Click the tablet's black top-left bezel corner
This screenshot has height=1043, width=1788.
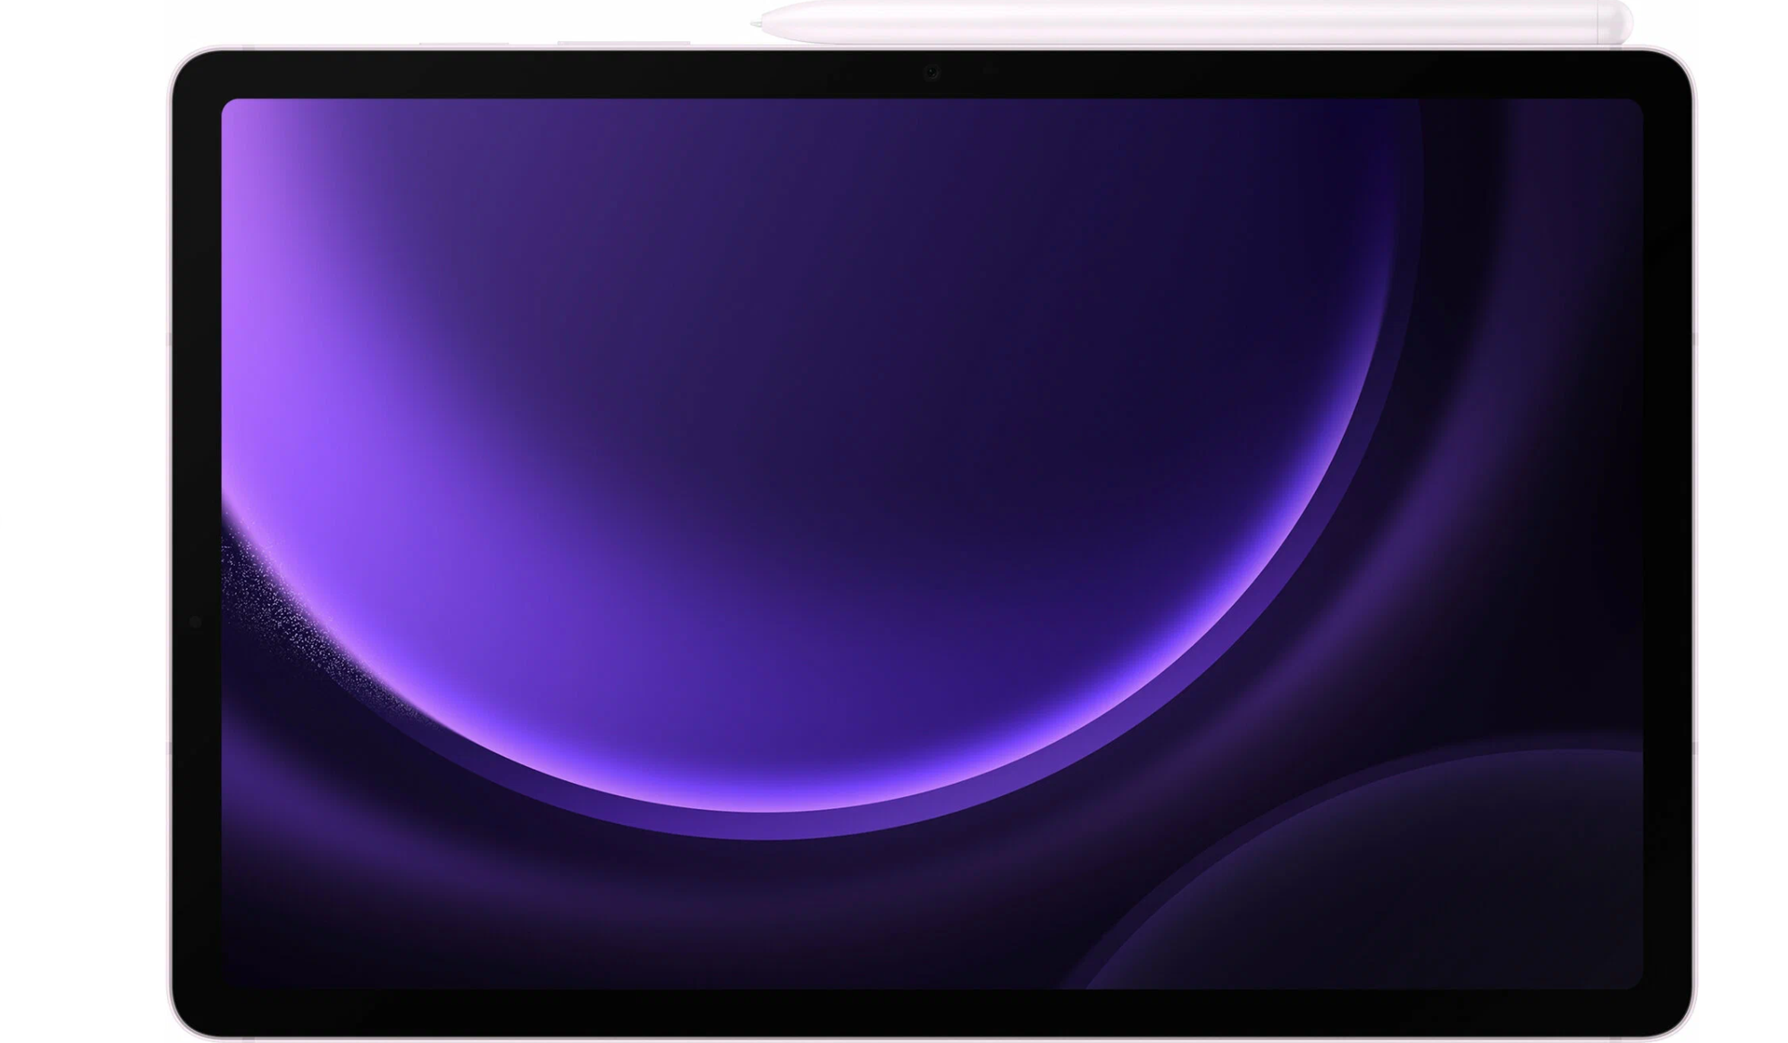click(x=197, y=76)
